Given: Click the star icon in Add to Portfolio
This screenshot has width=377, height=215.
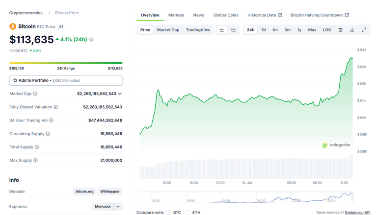Looking at the screenshot, I should [15, 80].
